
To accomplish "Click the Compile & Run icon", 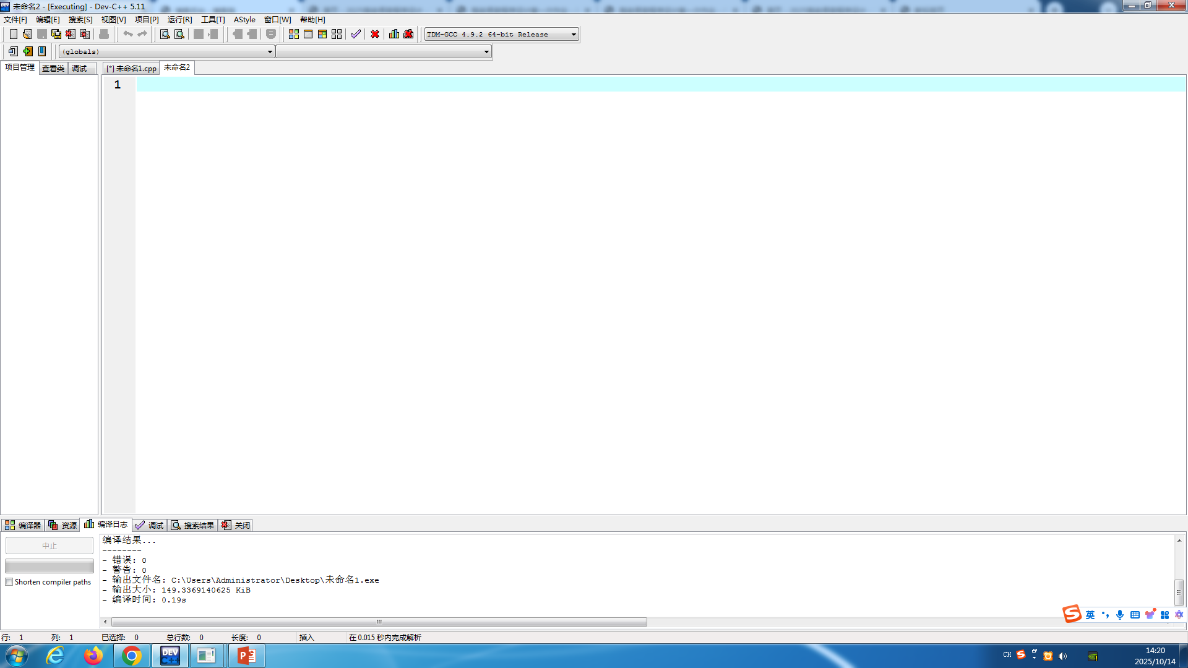I will (x=322, y=34).
